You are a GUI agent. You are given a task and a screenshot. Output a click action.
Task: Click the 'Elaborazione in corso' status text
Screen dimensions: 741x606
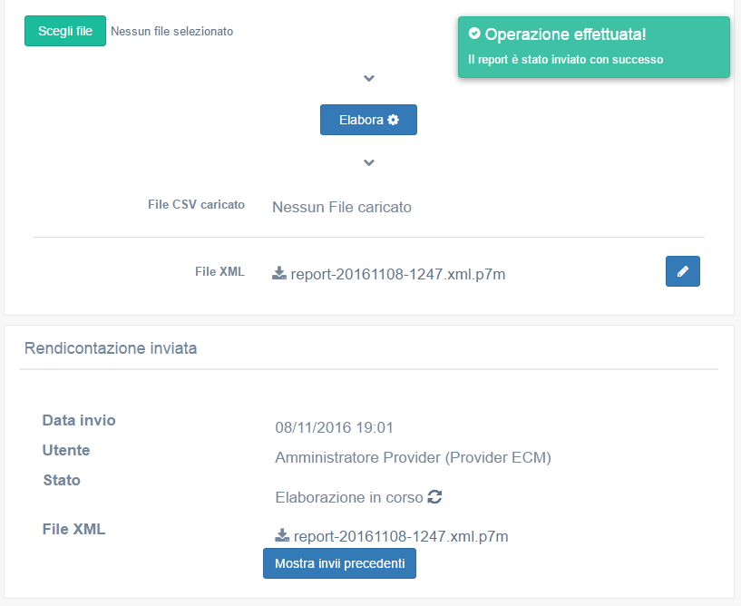point(348,497)
